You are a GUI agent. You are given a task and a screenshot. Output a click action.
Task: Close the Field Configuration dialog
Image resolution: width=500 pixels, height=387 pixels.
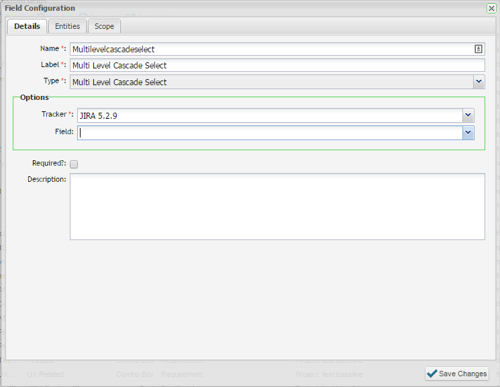pyautogui.click(x=491, y=8)
